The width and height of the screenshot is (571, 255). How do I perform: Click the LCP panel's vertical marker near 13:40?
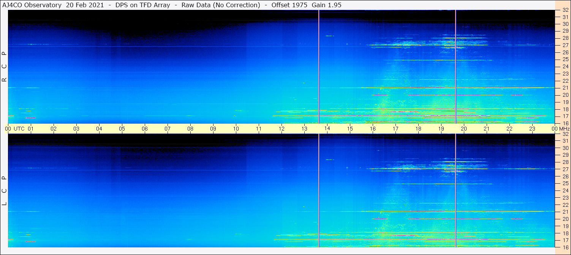[x=319, y=190]
